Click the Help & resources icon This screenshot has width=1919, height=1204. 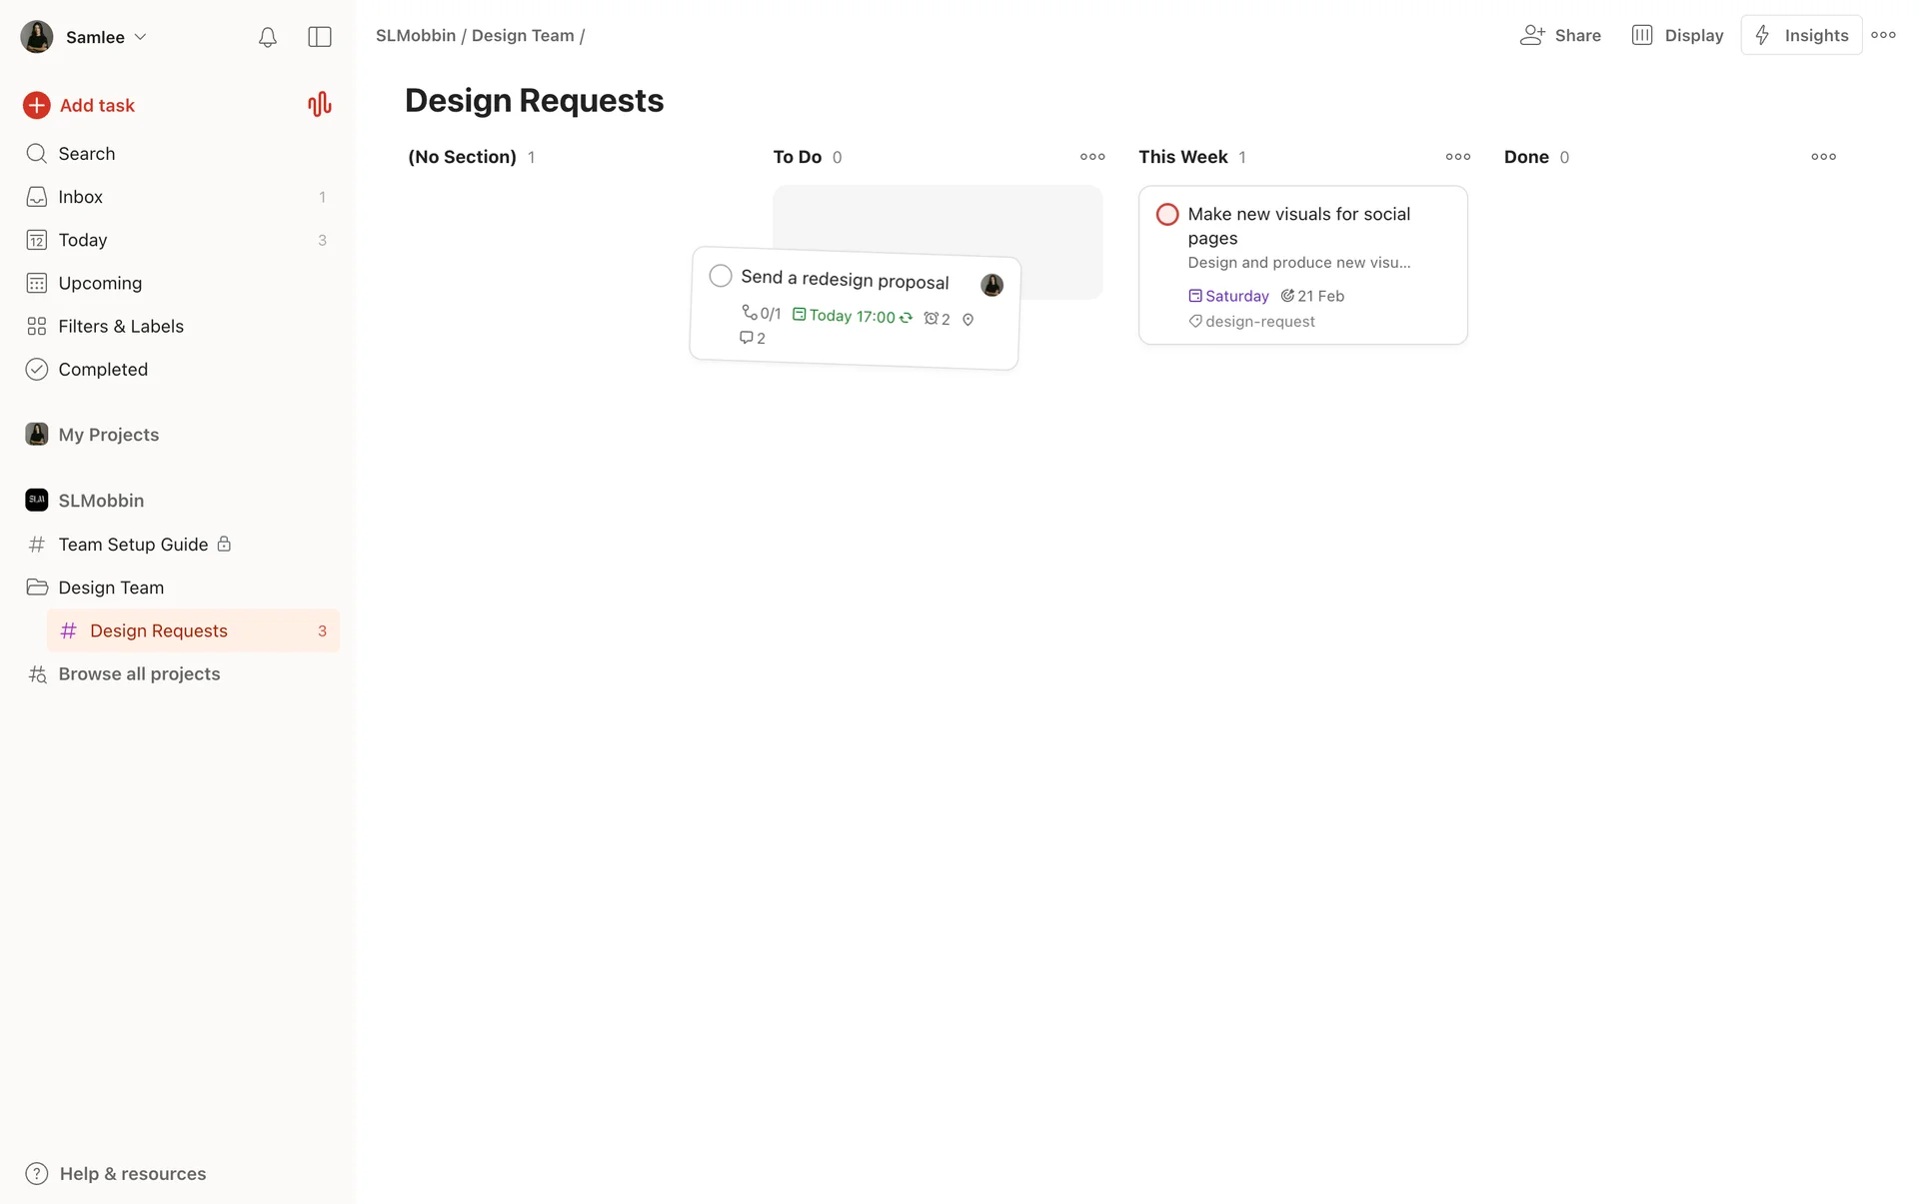click(37, 1173)
